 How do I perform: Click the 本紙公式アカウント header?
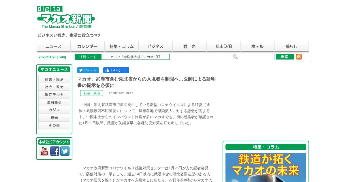(x=54, y=142)
